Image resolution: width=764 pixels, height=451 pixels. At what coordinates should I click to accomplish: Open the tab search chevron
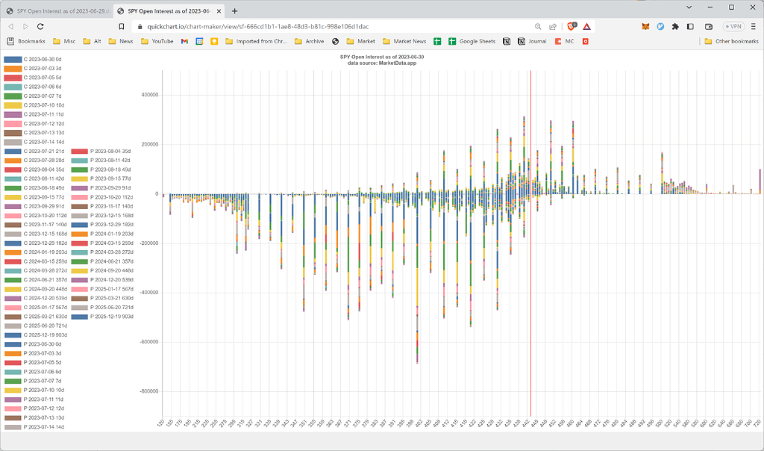click(x=688, y=7)
